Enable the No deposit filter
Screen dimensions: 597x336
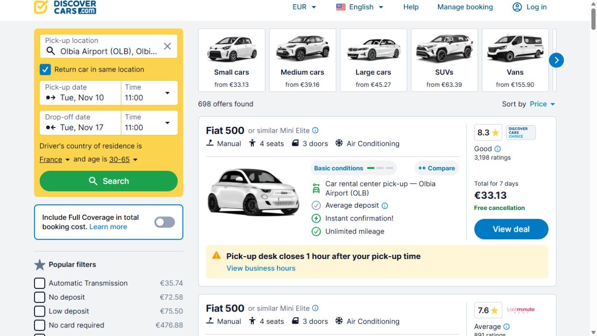point(40,297)
